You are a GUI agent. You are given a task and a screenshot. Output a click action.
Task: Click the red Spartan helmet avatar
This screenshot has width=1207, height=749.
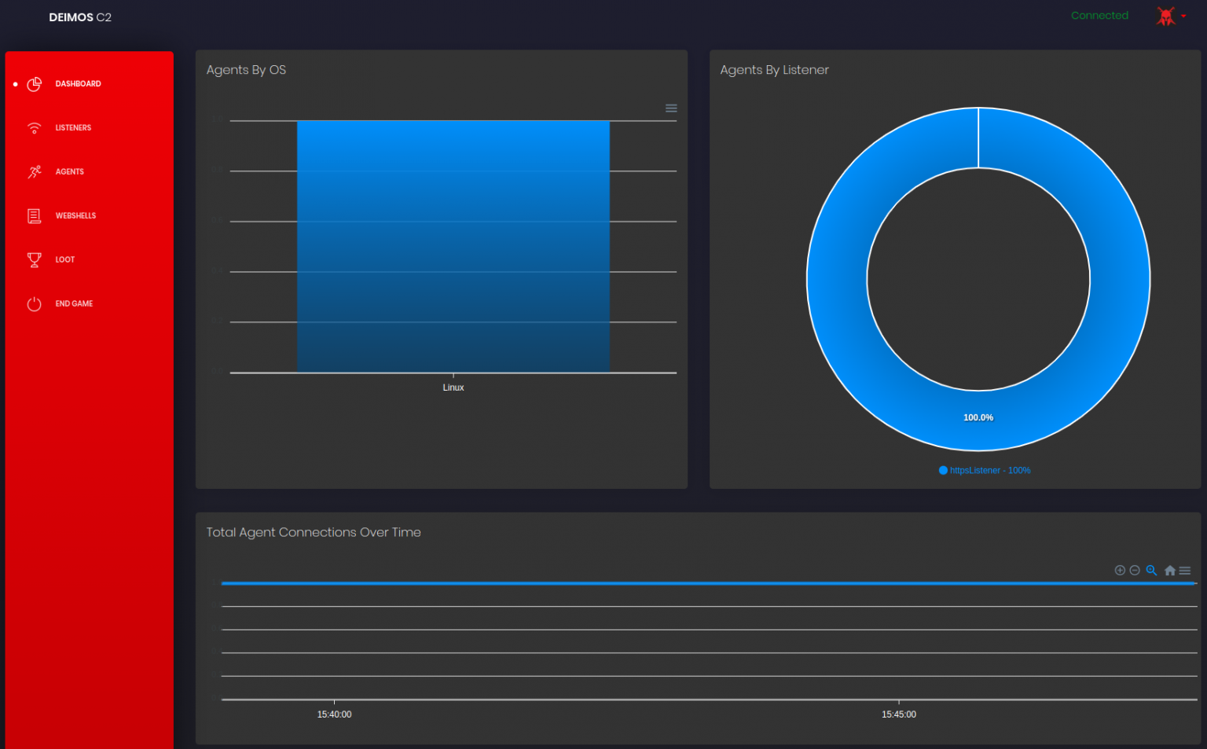pos(1165,16)
